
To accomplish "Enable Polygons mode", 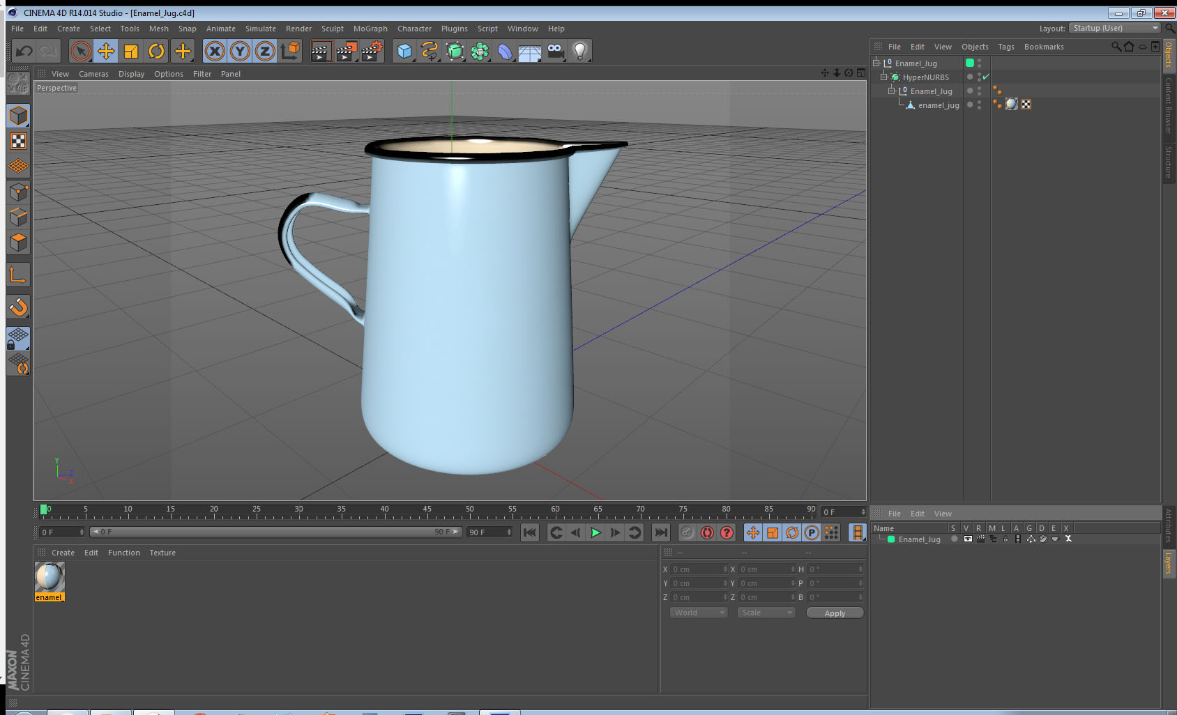I will (18, 243).
